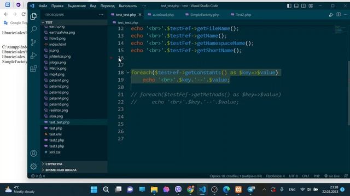Open the Файл menu
The image size is (350, 196).
43,6
